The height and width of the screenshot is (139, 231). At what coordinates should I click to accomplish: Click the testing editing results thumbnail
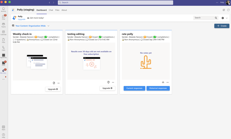(x=91, y=61)
